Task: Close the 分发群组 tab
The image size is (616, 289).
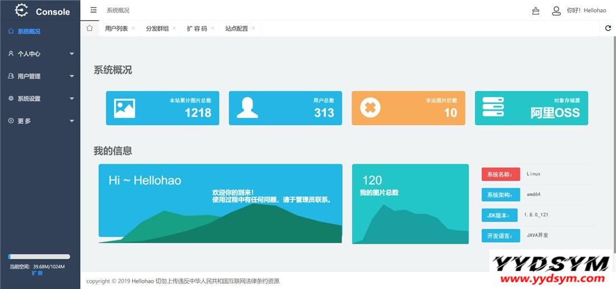Action: [x=174, y=28]
